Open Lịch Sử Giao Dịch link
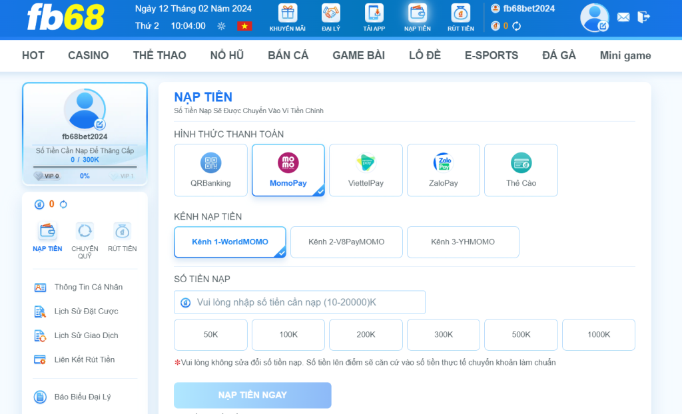The image size is (682, 414). tap(86, 335)
